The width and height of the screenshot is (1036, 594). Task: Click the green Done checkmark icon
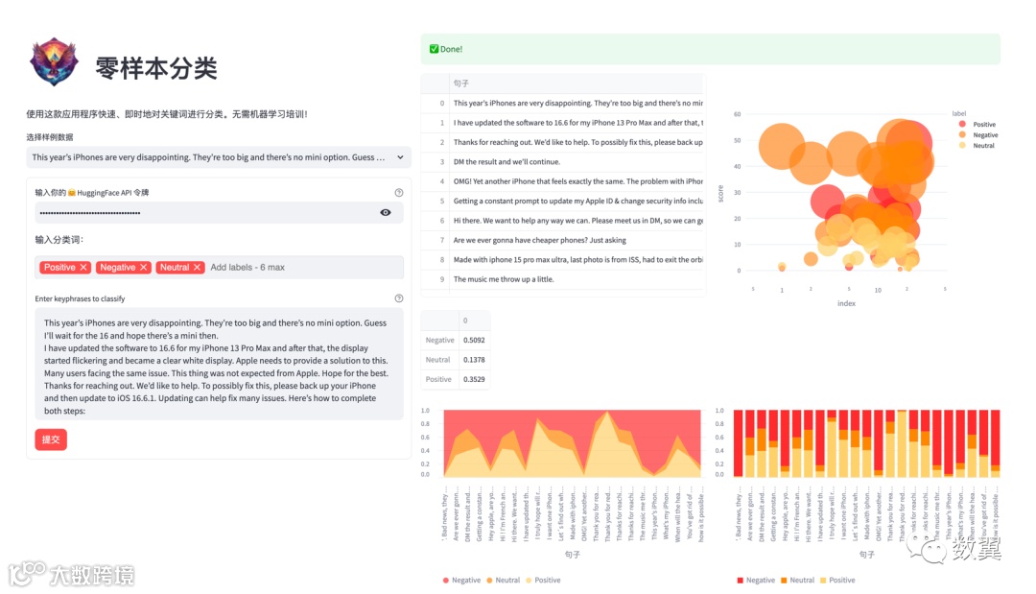[x=435, y=49]
